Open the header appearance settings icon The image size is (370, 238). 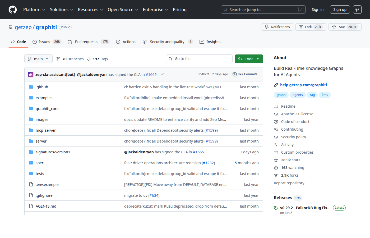(357, 10)
